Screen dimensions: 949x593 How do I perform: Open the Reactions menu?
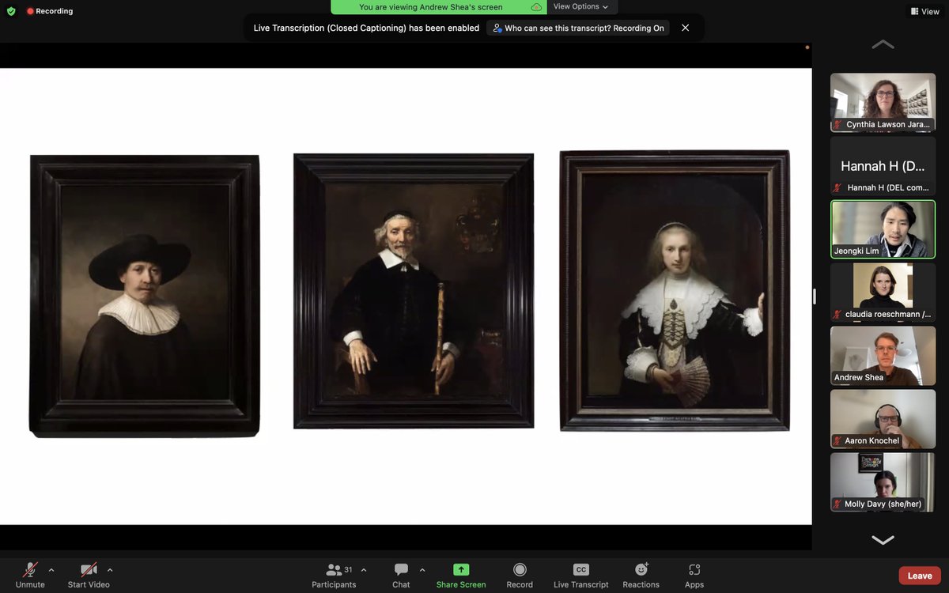[641, 575]
